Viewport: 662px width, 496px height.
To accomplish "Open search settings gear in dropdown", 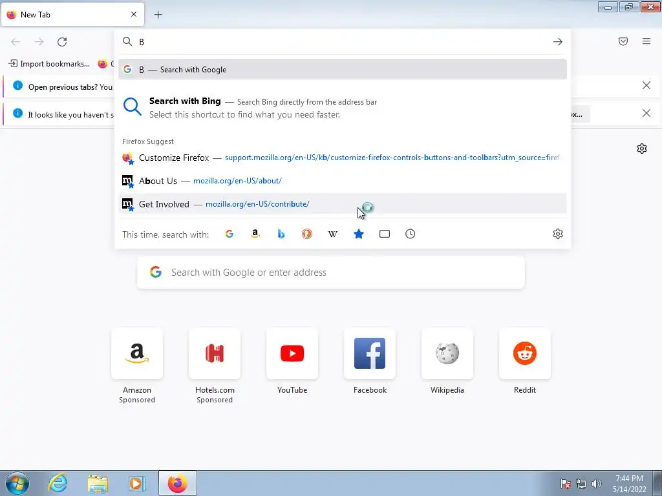I will 558,234.
